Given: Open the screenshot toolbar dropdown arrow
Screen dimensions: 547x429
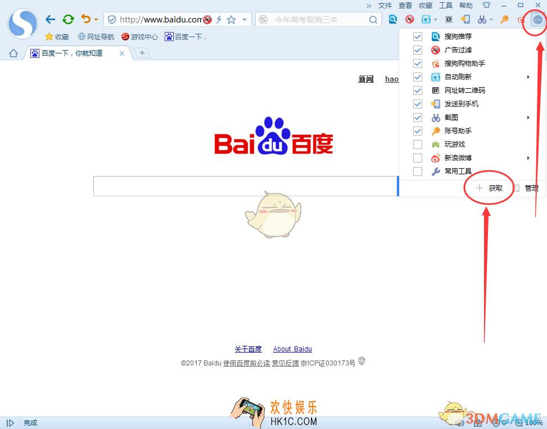Looking at the screenshot, I should point(491,20).
